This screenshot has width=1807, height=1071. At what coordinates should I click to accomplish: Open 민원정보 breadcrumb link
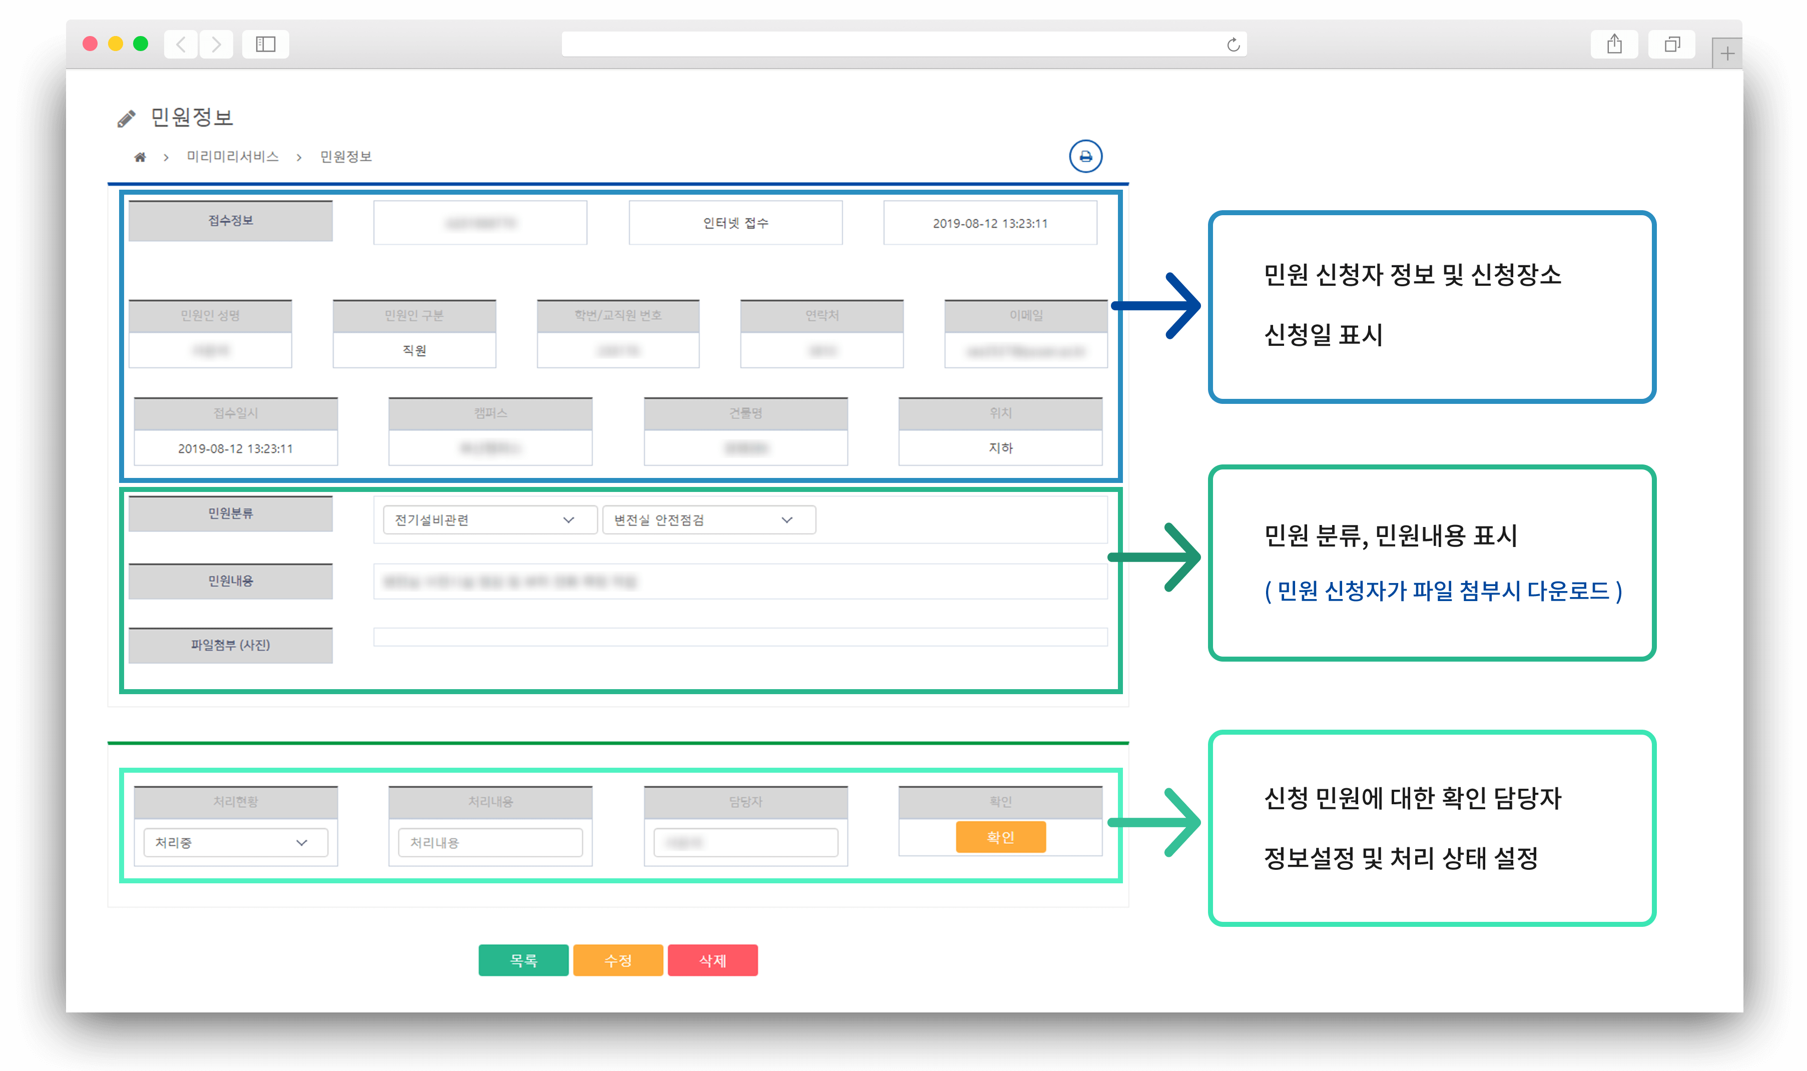coord(346,157)
